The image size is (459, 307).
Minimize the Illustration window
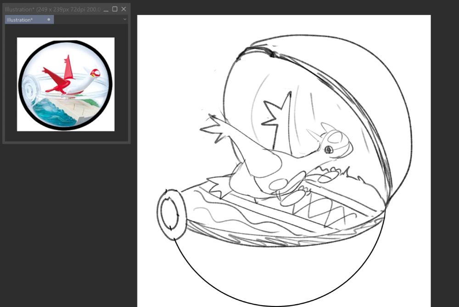click(x=106, y=9)
